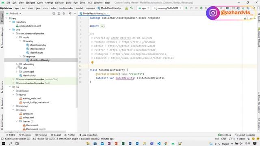Open the Profiler tool window
260x146 pixels.
click(x=69, y=135)
